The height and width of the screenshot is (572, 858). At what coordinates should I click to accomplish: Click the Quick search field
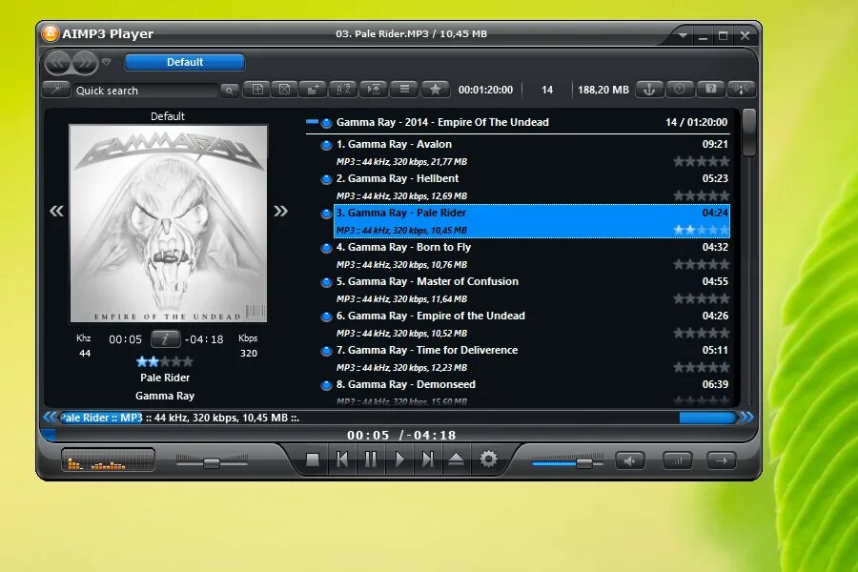click(146, 91)
